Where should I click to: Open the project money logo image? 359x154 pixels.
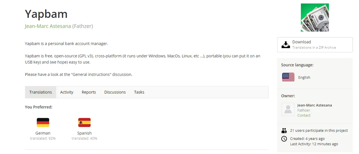tap(315, 17)
